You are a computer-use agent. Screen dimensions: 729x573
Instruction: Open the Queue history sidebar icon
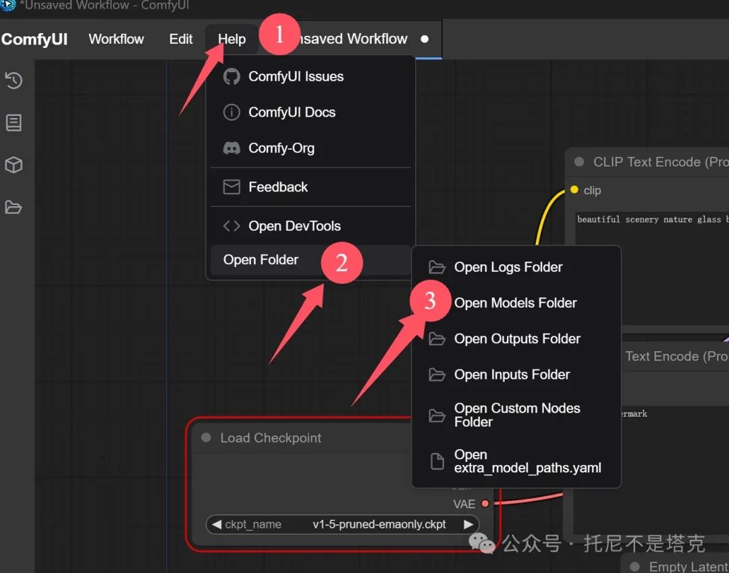point(13,80)
